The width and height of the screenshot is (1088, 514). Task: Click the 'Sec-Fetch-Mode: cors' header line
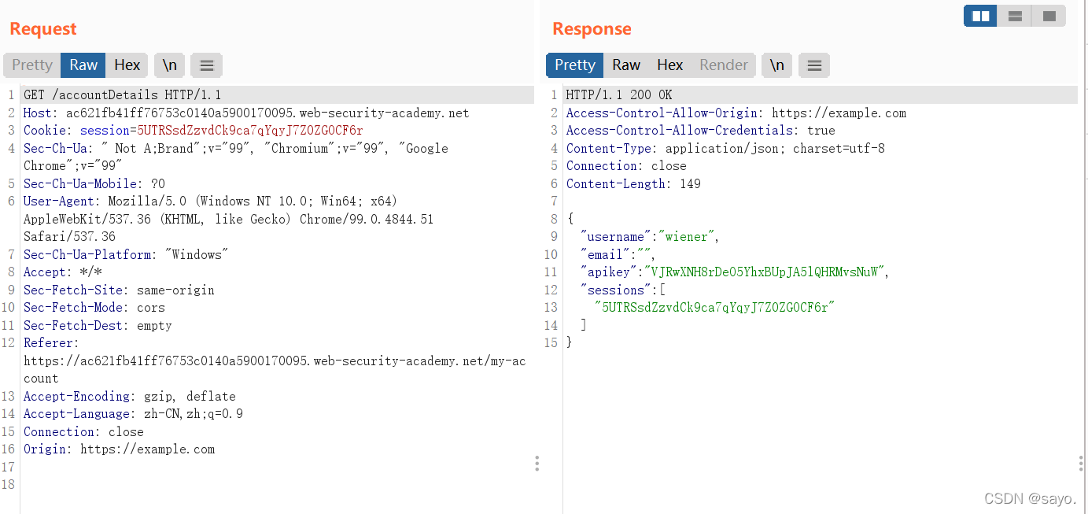tap(94, 308)
